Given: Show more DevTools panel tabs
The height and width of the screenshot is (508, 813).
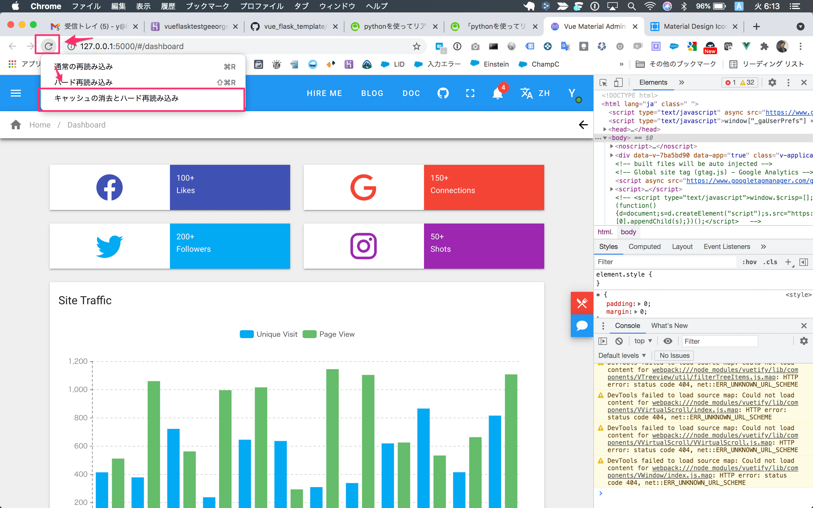Looking at the screenshot, I should tap(681, 83).
